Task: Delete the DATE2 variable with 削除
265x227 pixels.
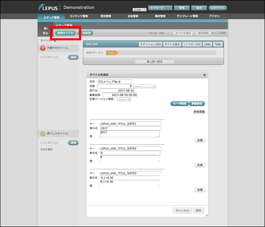Action: point(200,165)
